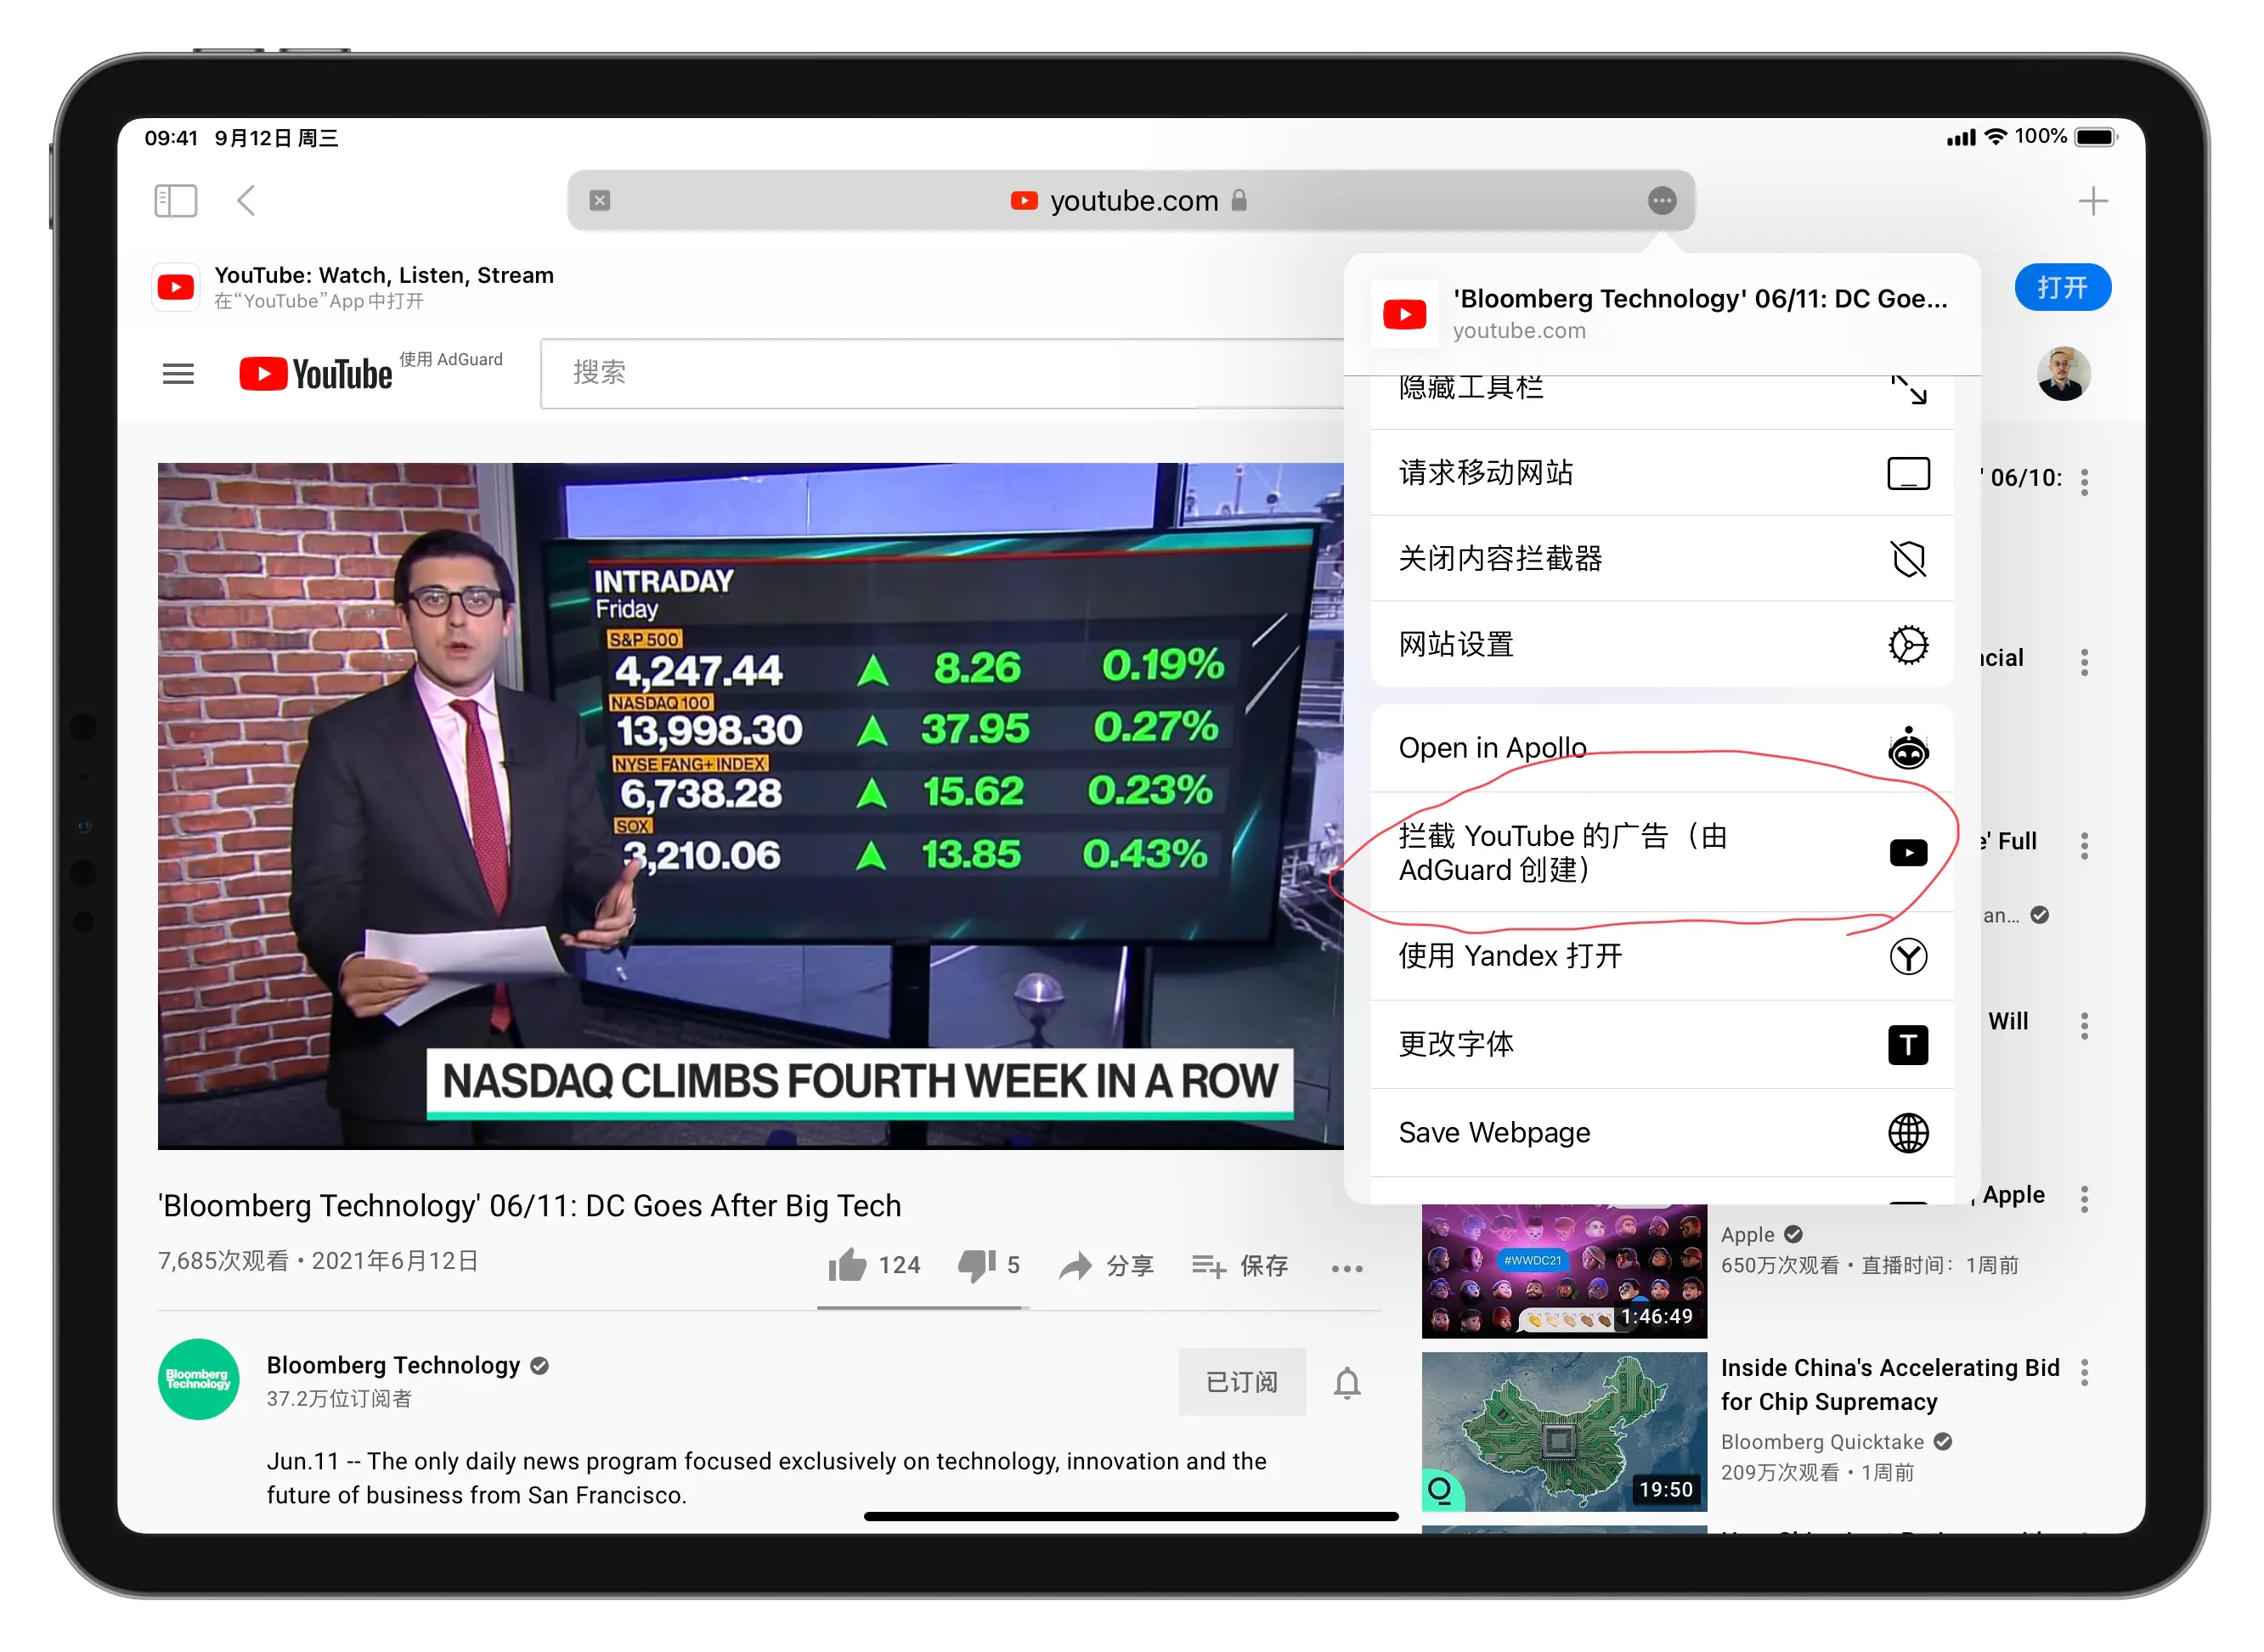Click the youtube.com address field
Screen dimensions: 2264x1652
(1131, 200)
